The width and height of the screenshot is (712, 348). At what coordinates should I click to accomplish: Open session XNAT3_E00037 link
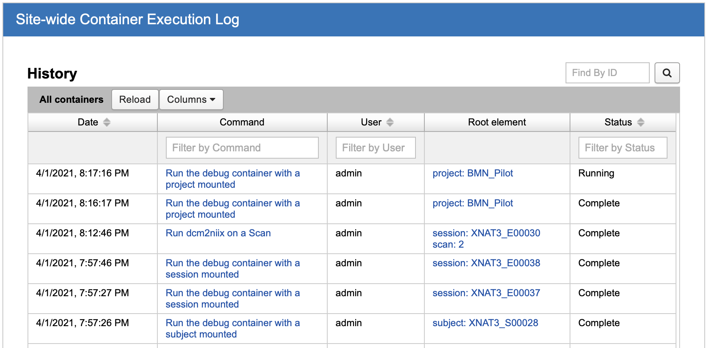point(486,293)
